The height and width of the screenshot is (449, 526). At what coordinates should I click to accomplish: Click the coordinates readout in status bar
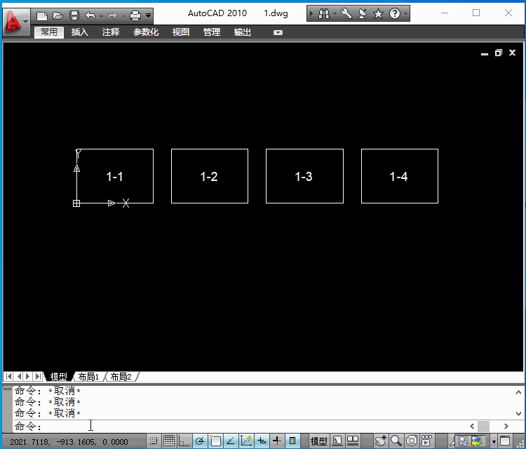(x=69, y=441)
